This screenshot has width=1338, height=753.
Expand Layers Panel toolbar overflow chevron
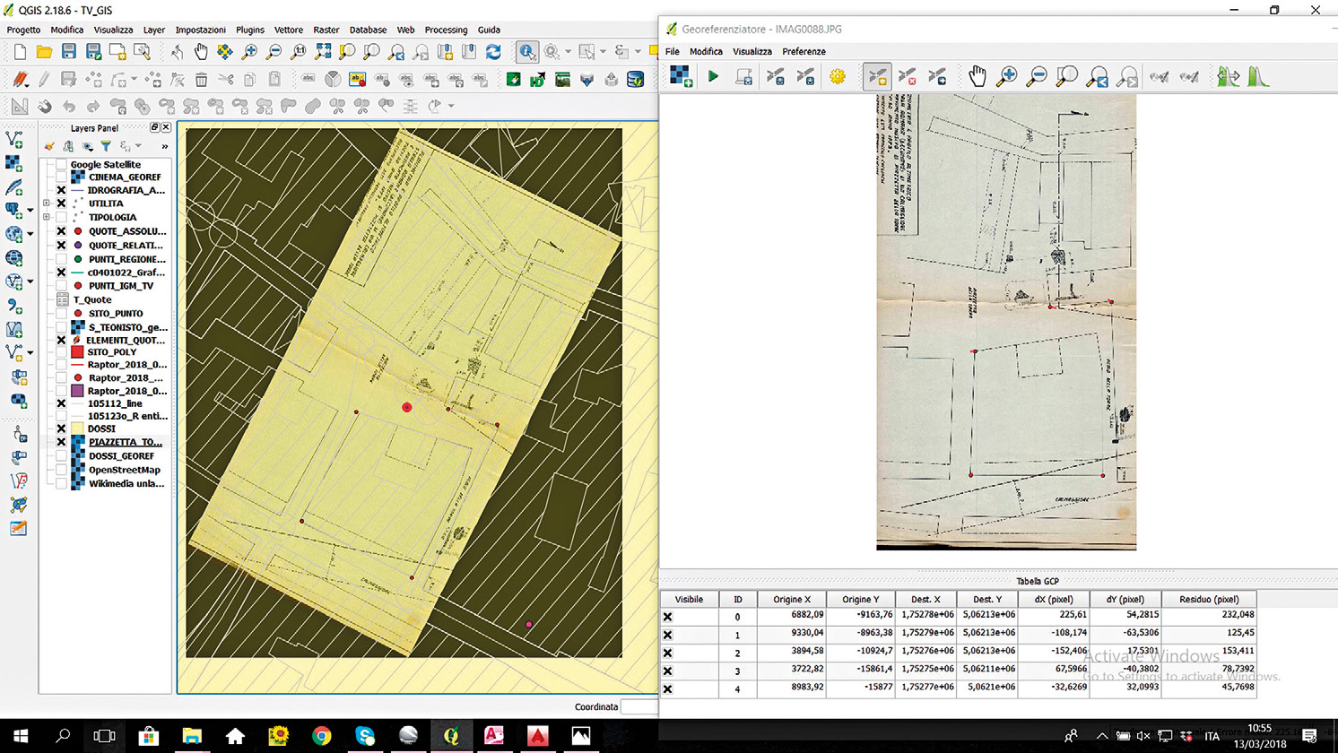point(164,146)
